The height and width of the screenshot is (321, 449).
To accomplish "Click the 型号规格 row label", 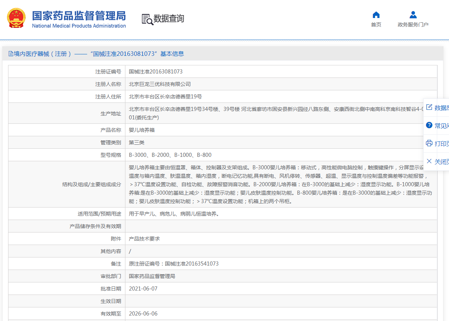I will pos(111,155).
